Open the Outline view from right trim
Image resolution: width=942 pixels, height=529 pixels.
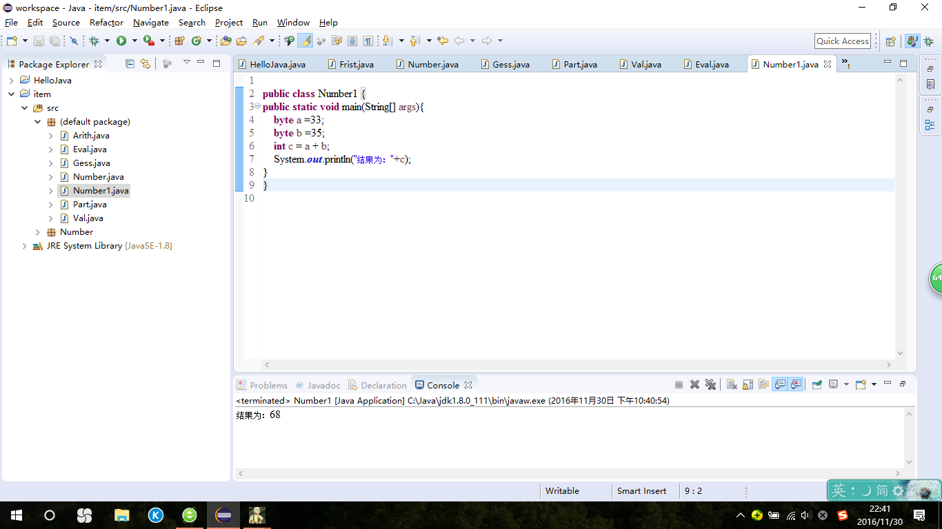[930, 125]
